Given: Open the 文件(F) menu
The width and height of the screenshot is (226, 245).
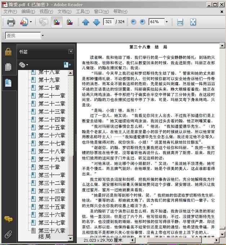Looking at the screenshot, I should (x=10, y=12).
